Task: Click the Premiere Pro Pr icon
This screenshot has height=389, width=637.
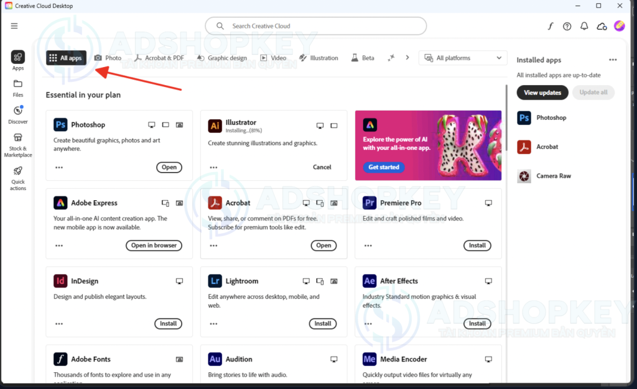Action: click(x=370, y=203)
